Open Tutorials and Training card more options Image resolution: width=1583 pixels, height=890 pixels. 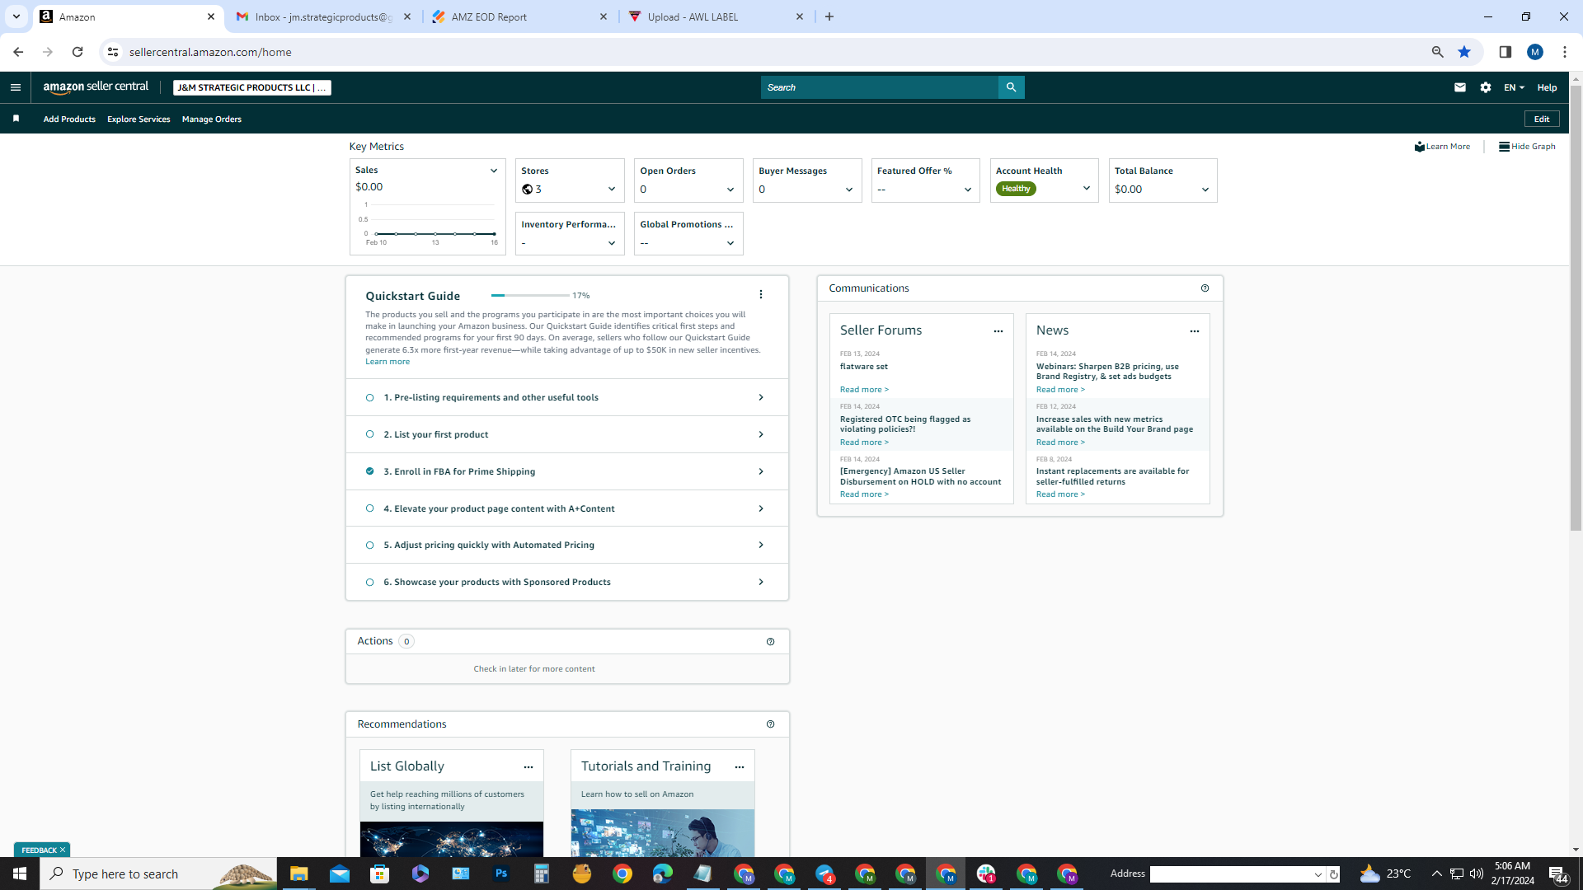pyautogui.click(x=740, y=767)
